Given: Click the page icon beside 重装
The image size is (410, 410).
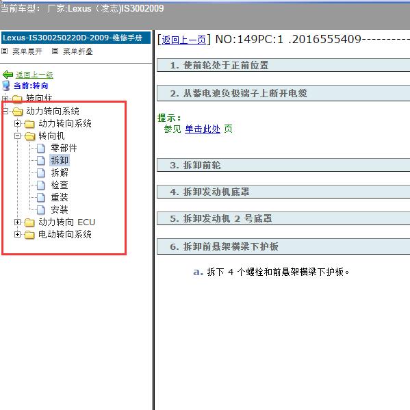Looking at the screenshot, I should 40,197.
